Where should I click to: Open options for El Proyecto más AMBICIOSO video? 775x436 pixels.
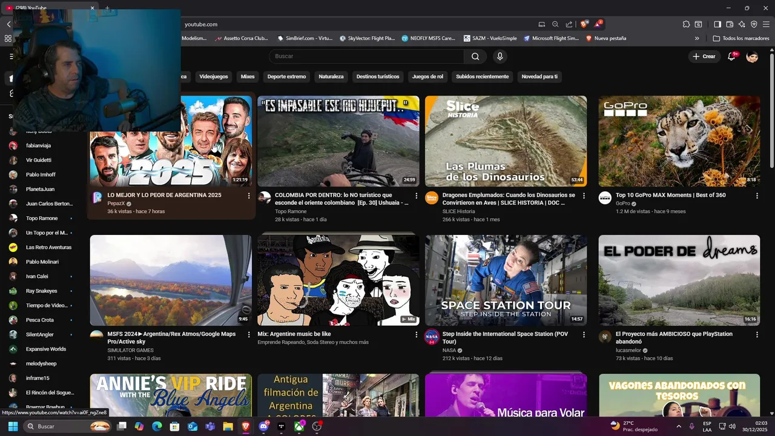point(757,334)
